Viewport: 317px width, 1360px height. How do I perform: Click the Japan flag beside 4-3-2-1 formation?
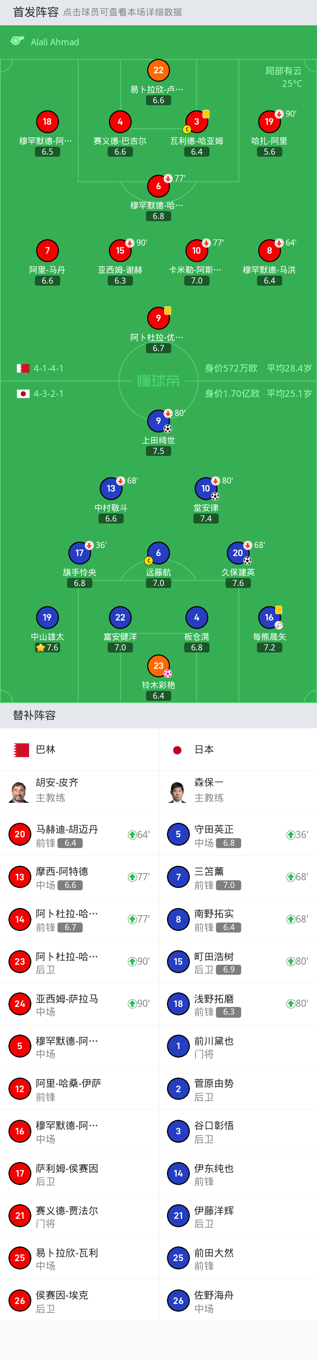(x=23, y=393)
